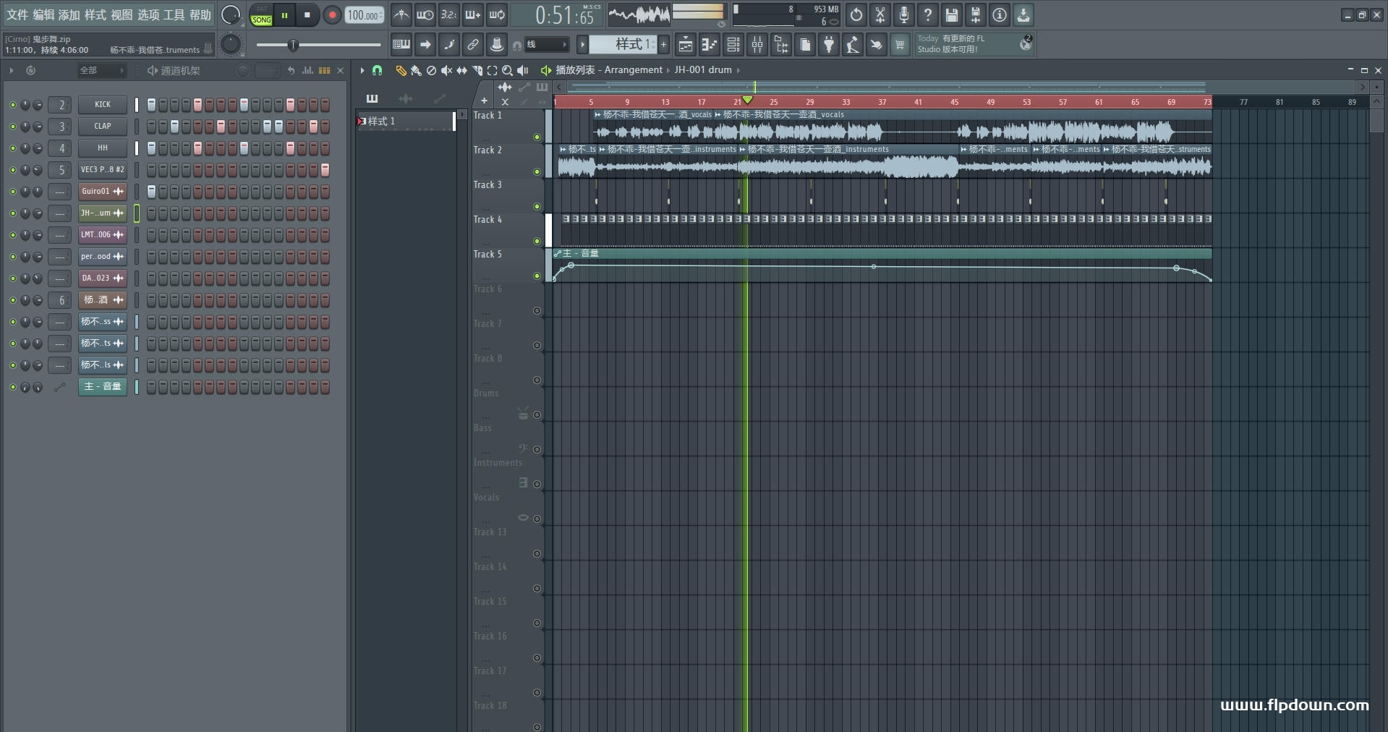Mute the KICK channel via green LED
The width and height of the screenshot is (1388, 732).
pos(12,105)
